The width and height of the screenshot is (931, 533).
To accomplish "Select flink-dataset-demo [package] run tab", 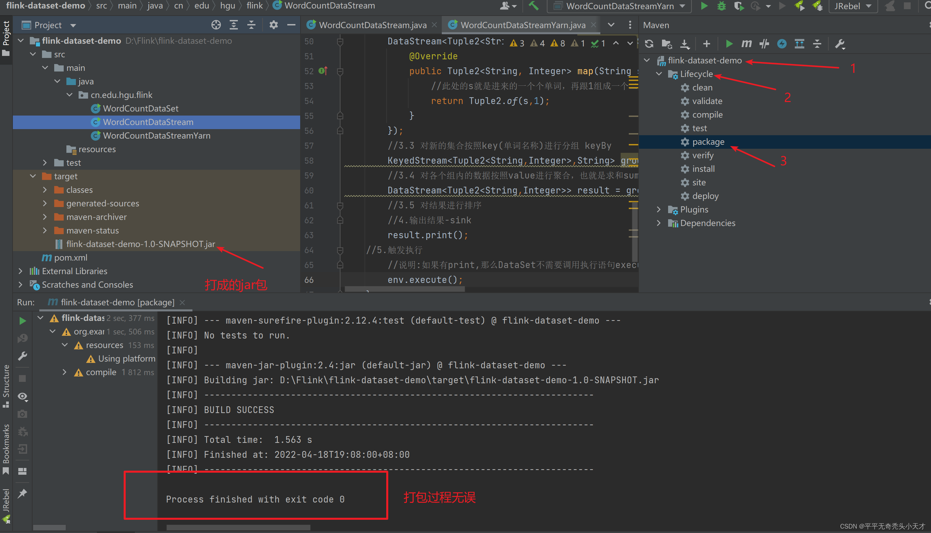I will 117,302.
